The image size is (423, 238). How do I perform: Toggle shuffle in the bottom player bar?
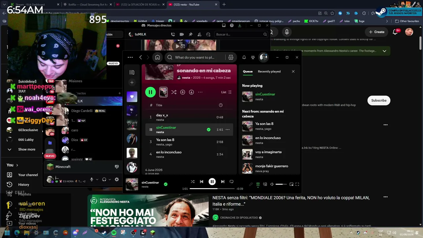(x=193, y=181)
